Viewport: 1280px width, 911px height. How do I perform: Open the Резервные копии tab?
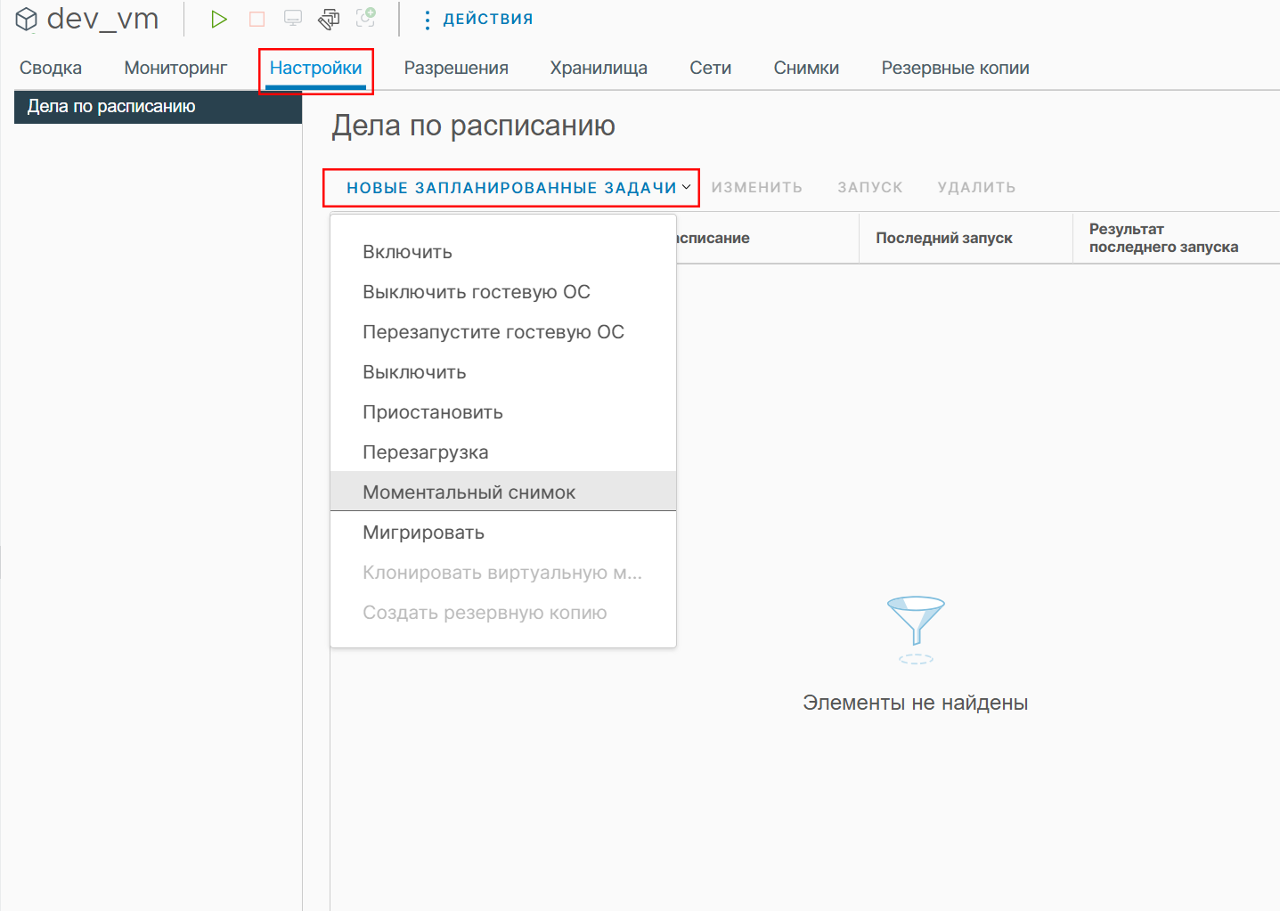(955, 68)
